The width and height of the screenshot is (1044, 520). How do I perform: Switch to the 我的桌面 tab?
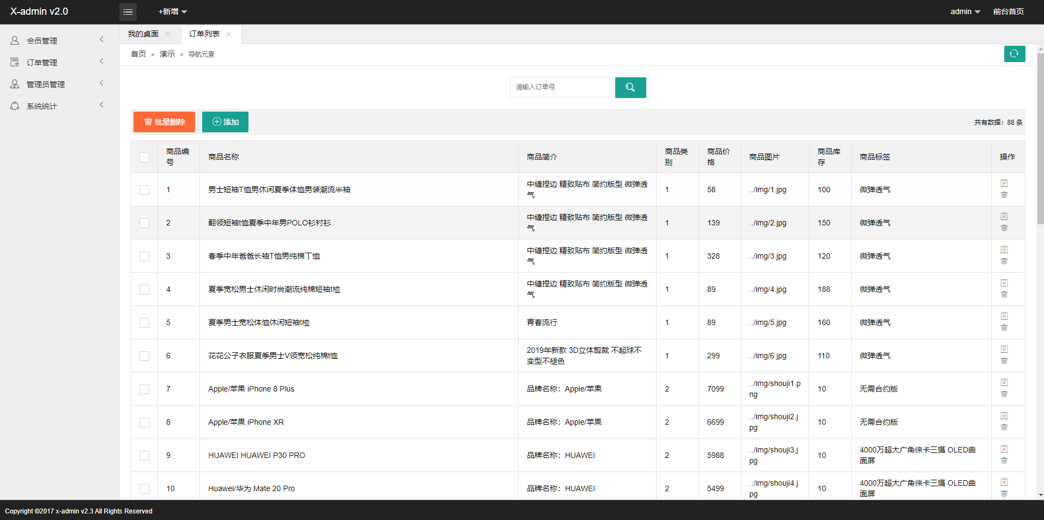pyautogui.click(x=143, y=34)
